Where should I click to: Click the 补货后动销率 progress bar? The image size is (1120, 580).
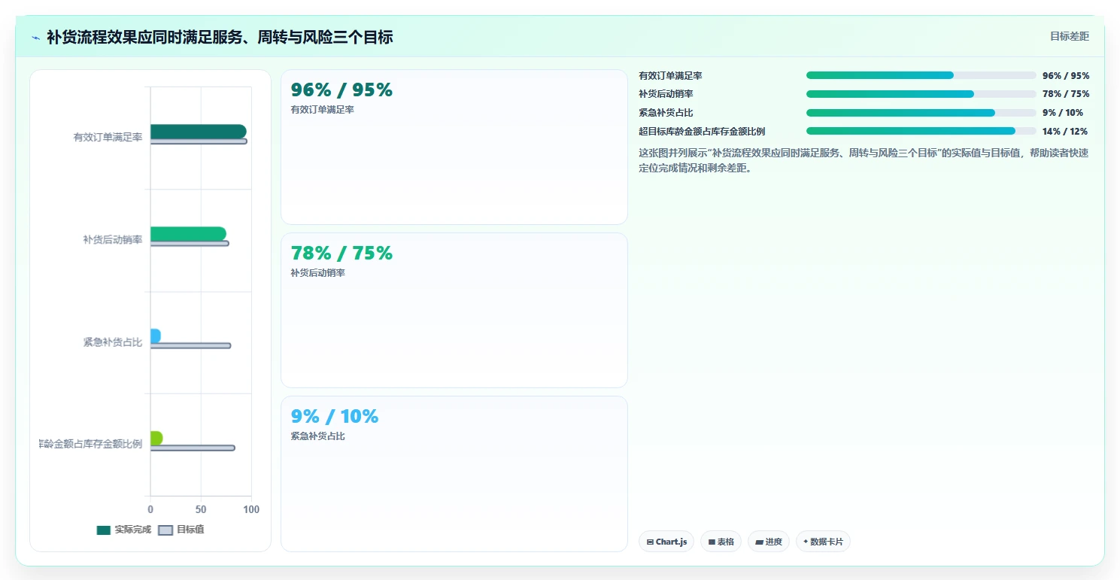[921, 94]
